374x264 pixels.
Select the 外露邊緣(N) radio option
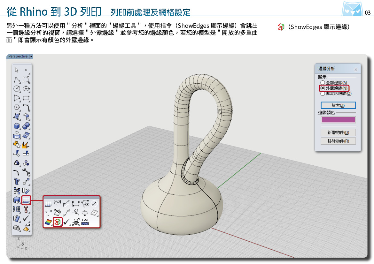point(323,88)
